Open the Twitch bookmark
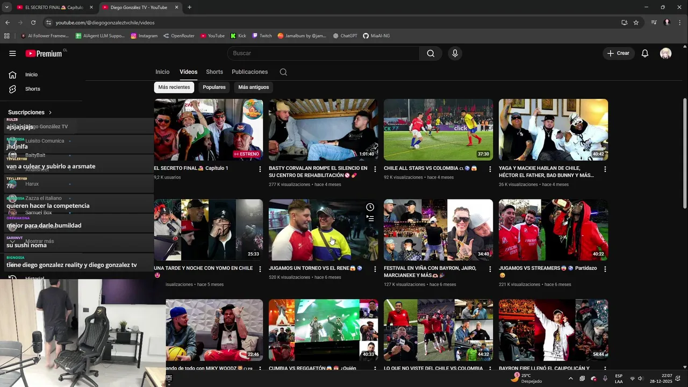688x387 pixels. click(262, 35)
